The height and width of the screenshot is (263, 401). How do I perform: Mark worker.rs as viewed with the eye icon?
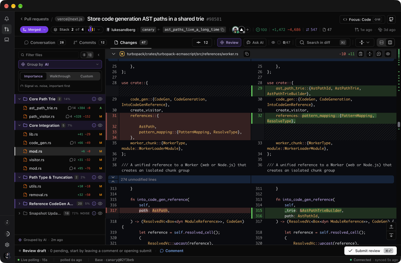tap(388, 54)
